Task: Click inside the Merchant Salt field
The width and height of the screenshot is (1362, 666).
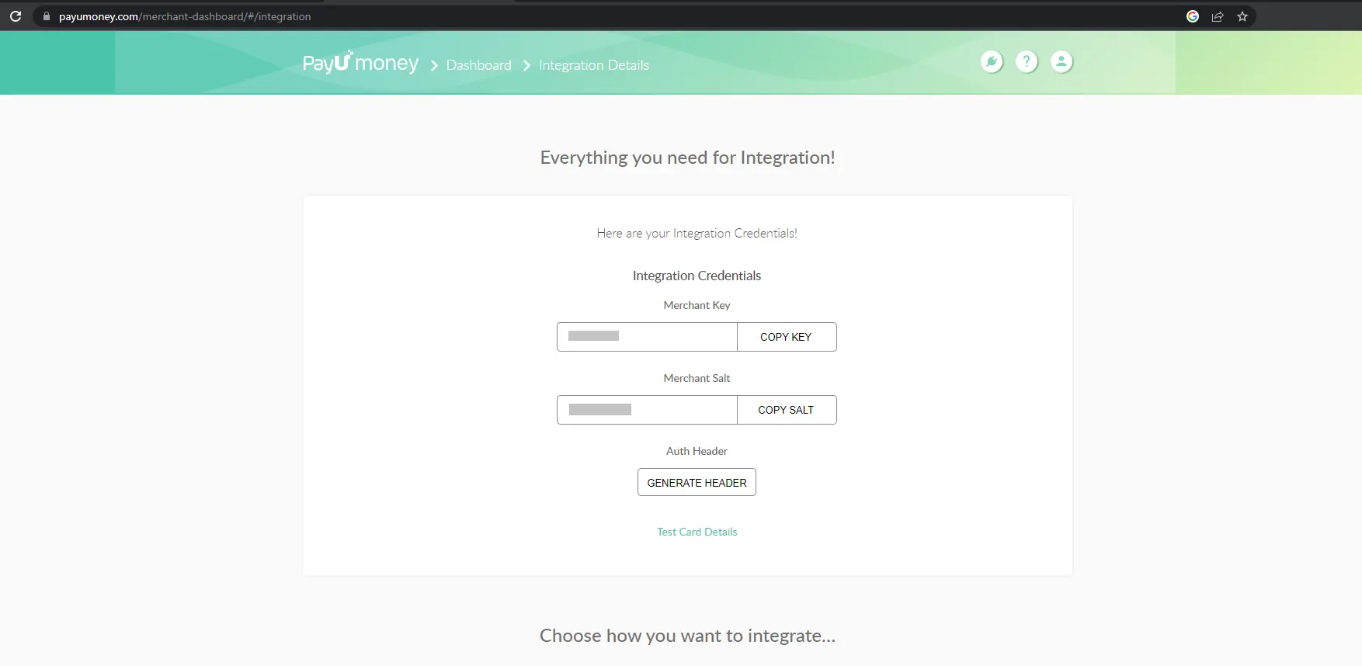Action: tap(647, 410)
